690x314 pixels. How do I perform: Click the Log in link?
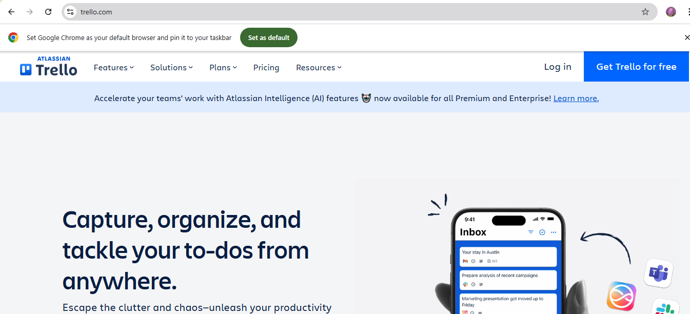558,67
